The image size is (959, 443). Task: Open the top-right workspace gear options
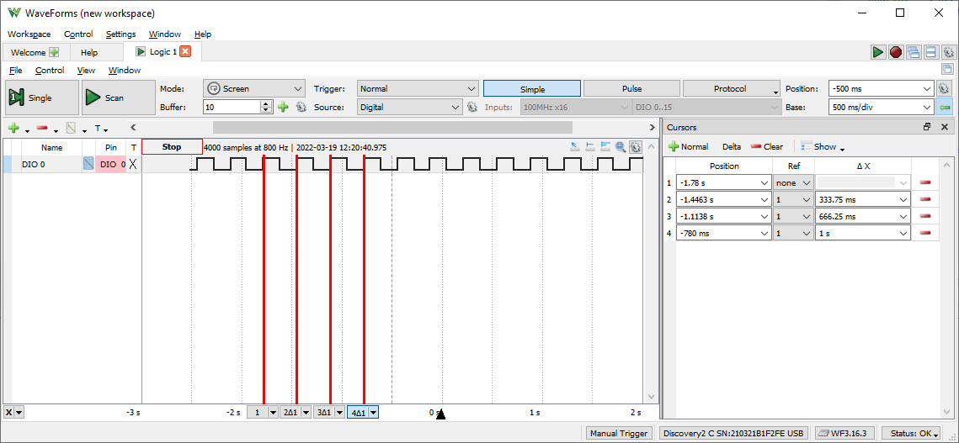tap(948, 53)
